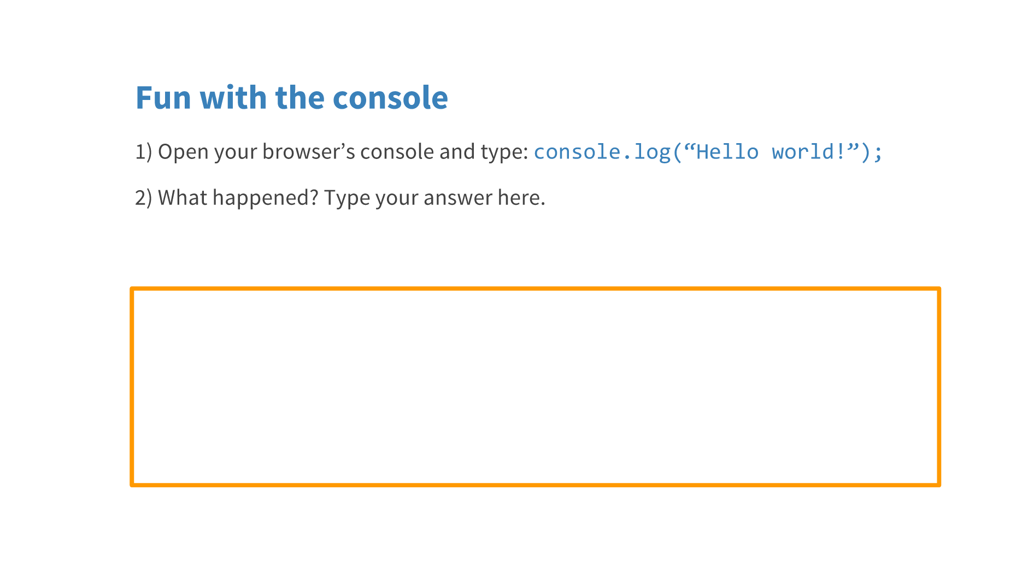Click the 'Hello world!' string in code
1028x578 pixels.
tap(771, 152)
